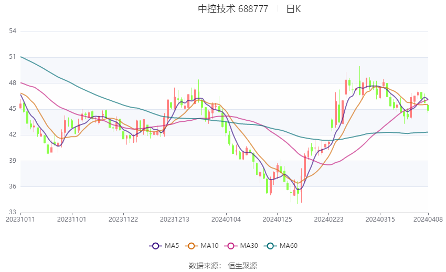Image resolution: width=446 pixels, height=272 pixels.
Task: Click the 33 price axis label
Action: [x=13, y=212]
